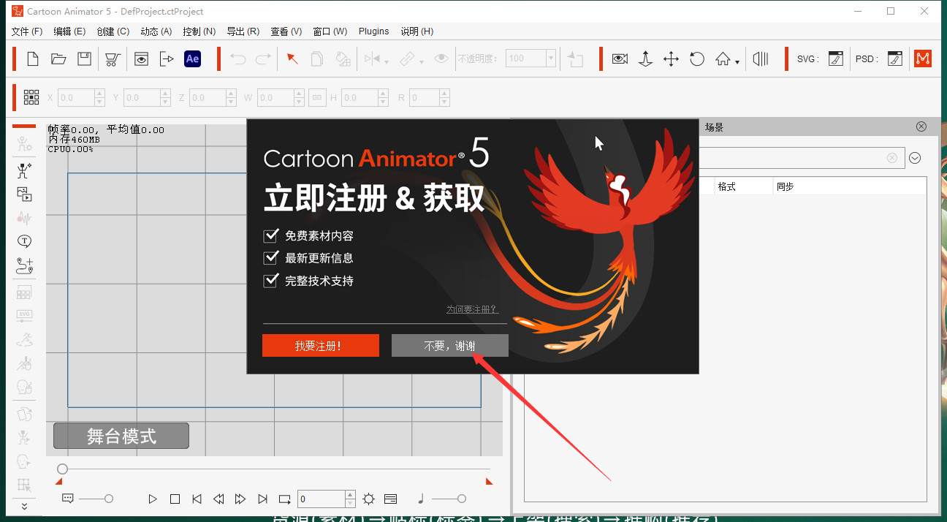The image size is (947, 522).
Task: Click the export arrow icon in toolbar
Action: pyautogui.click(x=167, y=59)
